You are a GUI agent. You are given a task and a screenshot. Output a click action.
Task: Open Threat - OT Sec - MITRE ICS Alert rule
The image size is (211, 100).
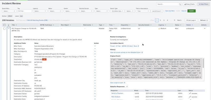pos(123,46)
